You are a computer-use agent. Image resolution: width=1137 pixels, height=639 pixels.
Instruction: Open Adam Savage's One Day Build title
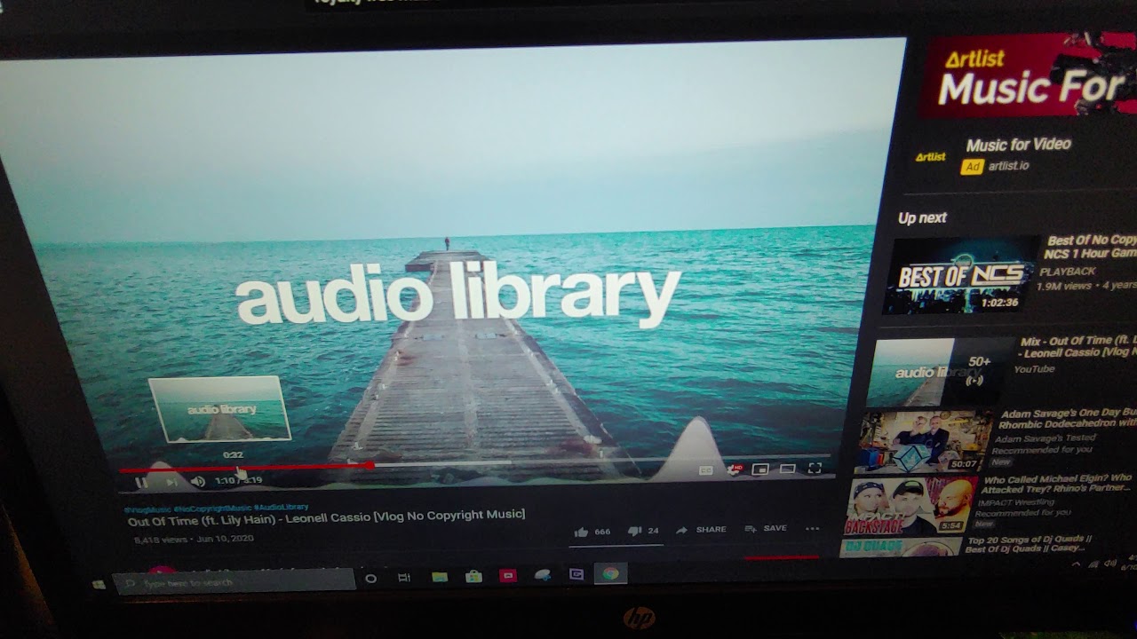pyautogui.click(x=1066, y=419)
